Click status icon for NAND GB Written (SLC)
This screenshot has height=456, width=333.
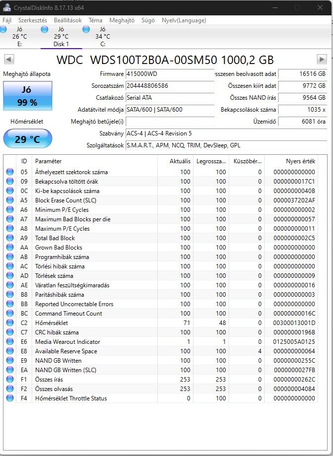(x=10, y=370)
